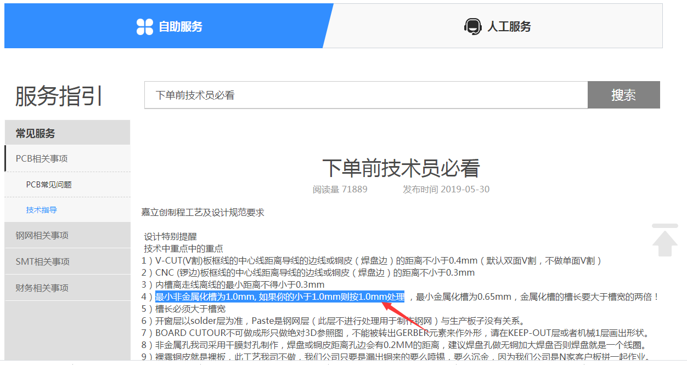The image size is (687, 365).
Task: Click the headset icon beside 人工服务
Action: [x=472, y=26]
